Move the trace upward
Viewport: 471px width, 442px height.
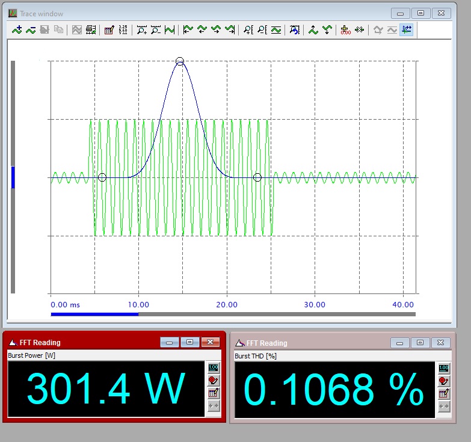[x=313, y=29]
